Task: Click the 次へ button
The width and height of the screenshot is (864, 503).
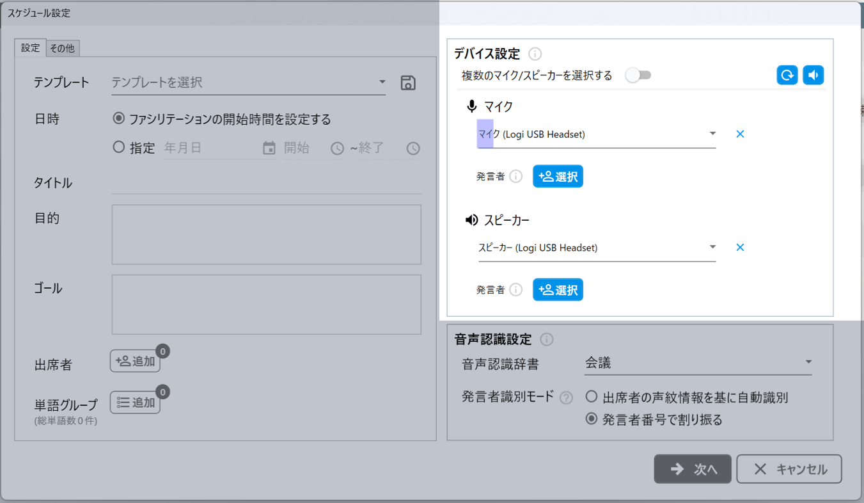Action: click(x=693, y=469)
